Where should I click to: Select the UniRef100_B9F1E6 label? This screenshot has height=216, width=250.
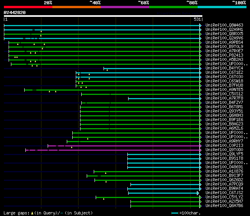coord(224,120)
